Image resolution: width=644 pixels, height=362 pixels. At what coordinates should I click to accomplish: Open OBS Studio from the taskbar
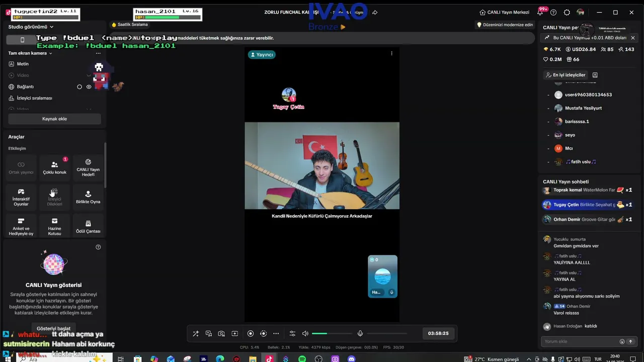pyautogui.click(x=318, y=359)
